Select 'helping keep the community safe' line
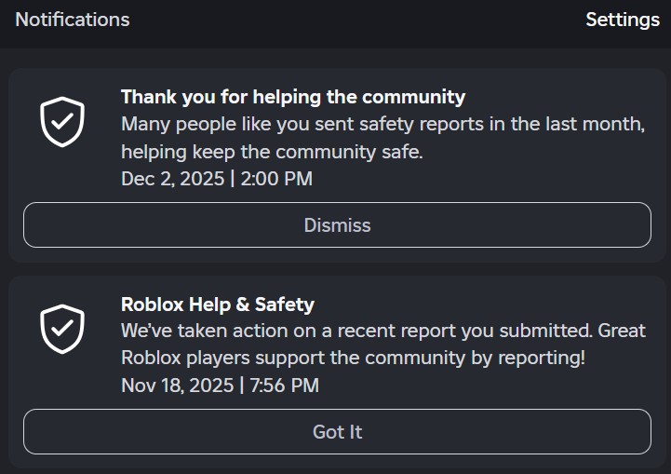 point(272,152)
